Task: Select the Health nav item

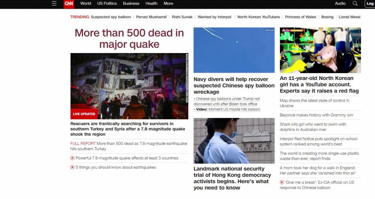Action: point(151,4)
